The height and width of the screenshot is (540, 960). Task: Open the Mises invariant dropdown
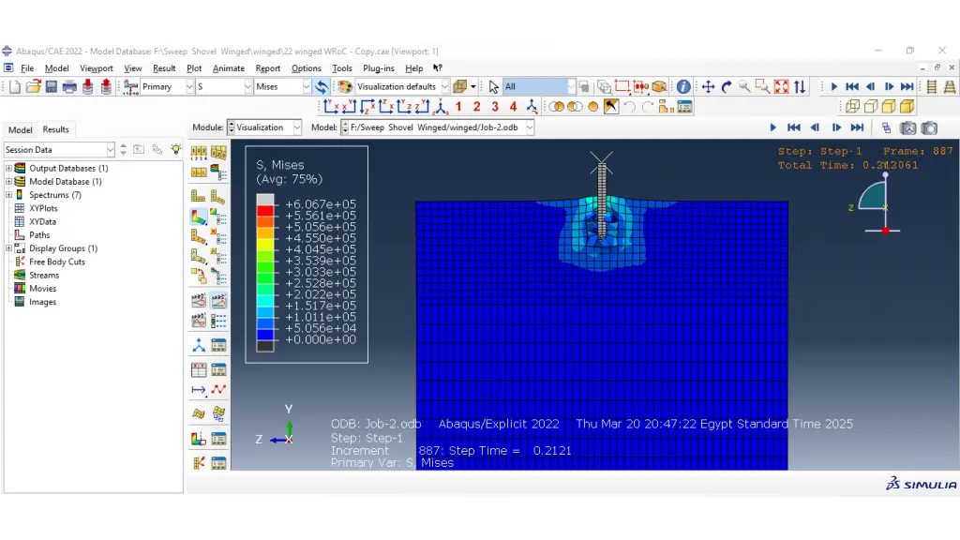click(x=307, y=87)
